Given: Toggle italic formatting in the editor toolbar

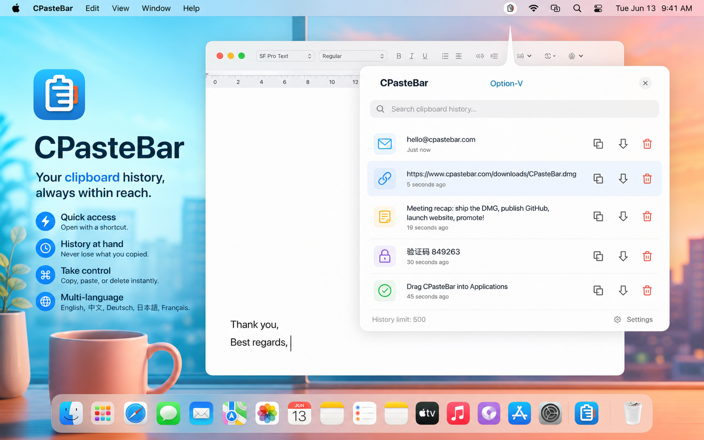Looking at the screenshot, I should [411, 56].
